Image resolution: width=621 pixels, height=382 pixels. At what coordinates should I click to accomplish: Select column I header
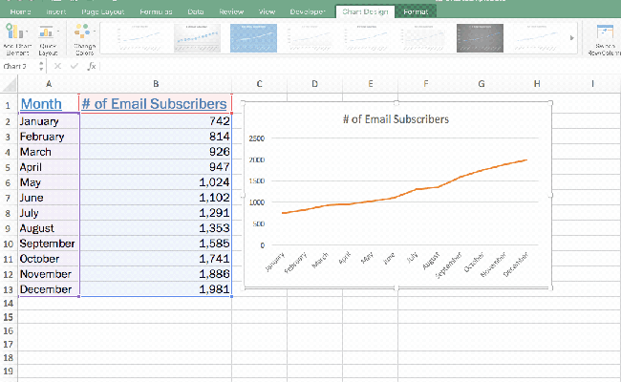[x=593, y=84]
